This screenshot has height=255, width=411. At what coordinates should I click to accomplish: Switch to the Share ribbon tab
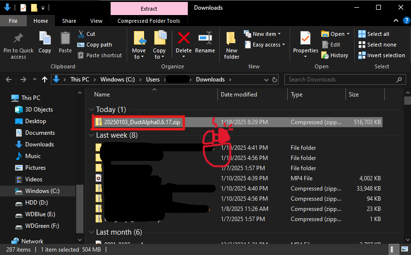coord(69,21)
